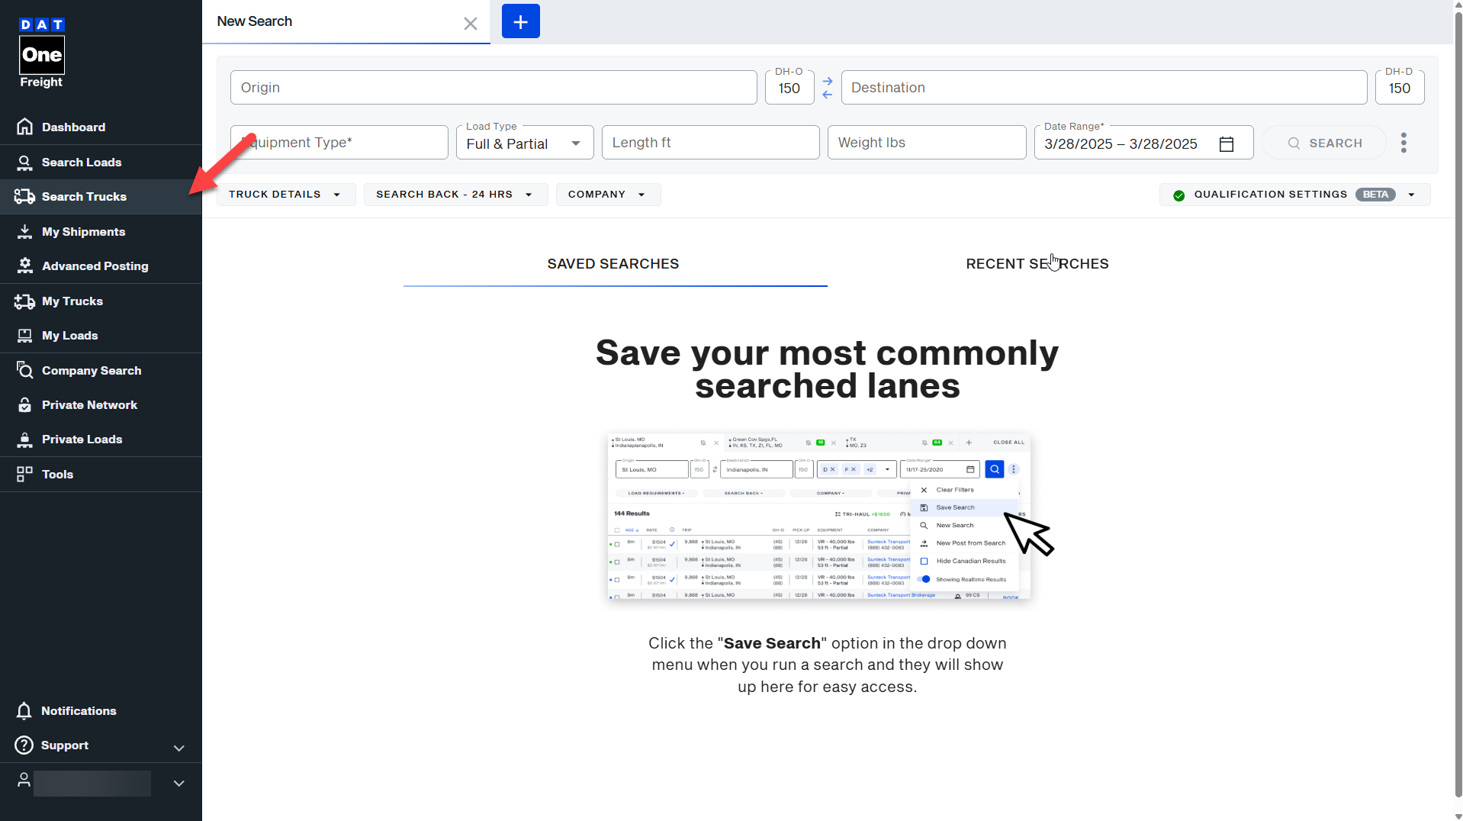This screenshot has height=821, width=1463.
Task: Click the Weight lbs field
Action: [927, 143]
